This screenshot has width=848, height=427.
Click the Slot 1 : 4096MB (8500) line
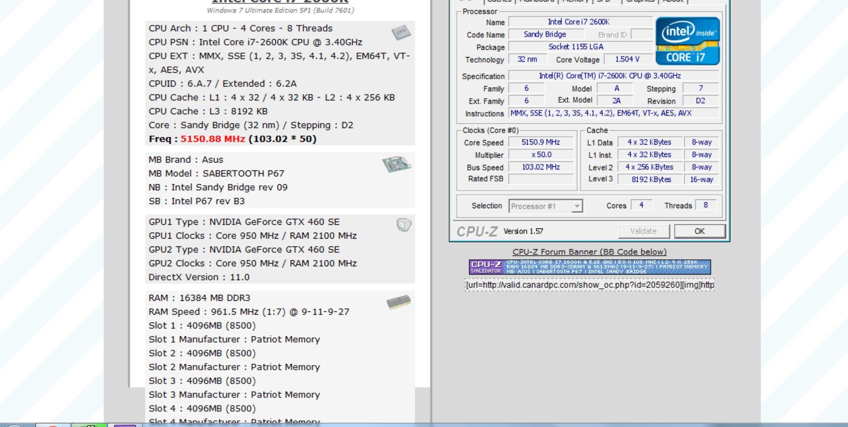(202, 326)
